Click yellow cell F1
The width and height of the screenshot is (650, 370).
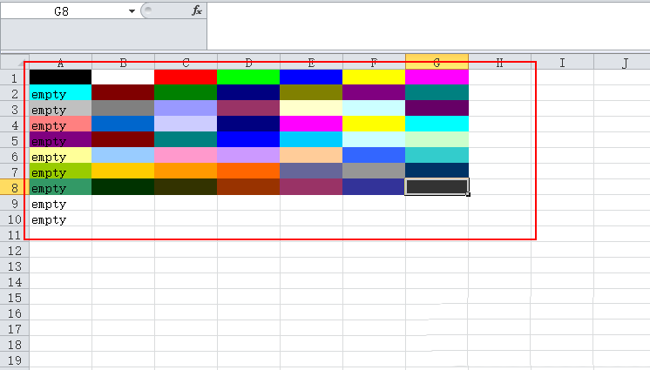374,77
